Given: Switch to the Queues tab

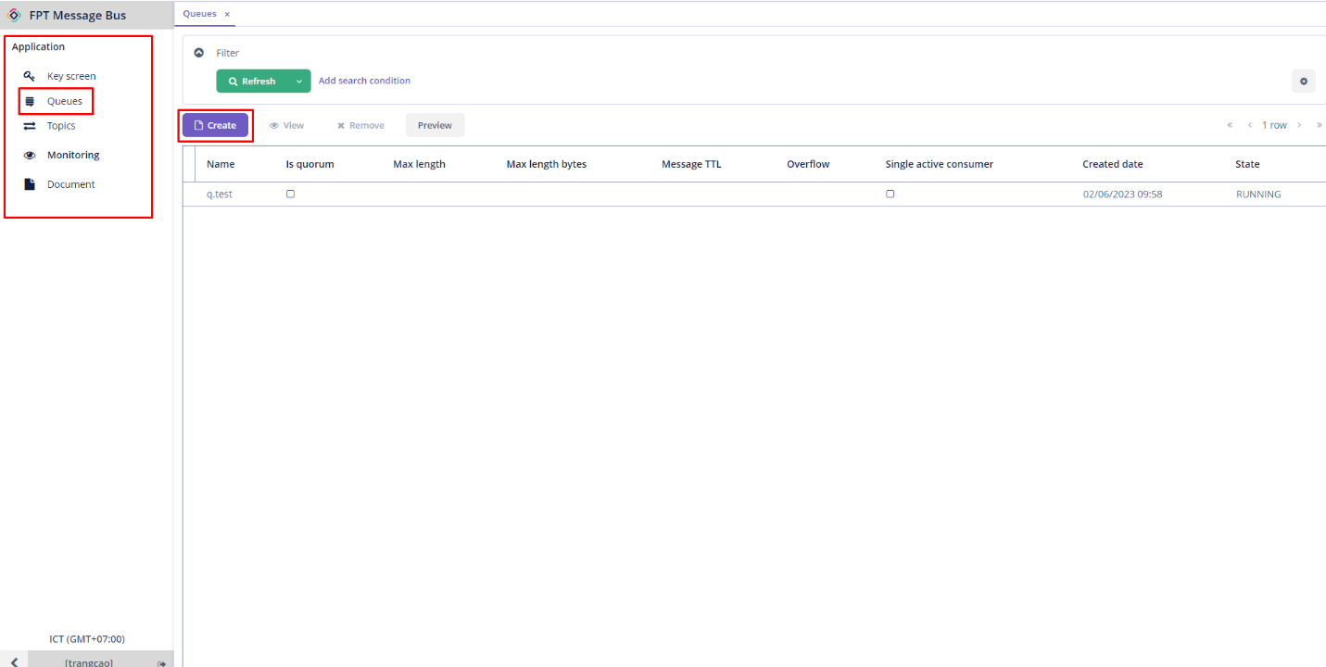Looking at the screenshot, I should pos(199,14).
